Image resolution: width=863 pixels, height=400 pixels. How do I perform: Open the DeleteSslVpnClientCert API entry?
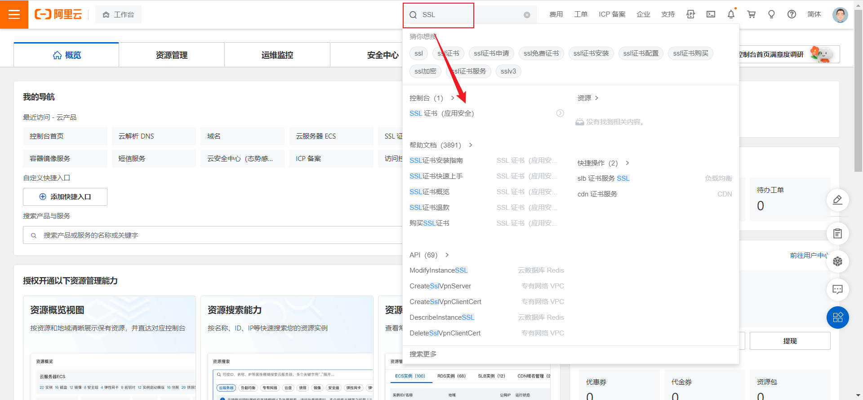[445, 333]
